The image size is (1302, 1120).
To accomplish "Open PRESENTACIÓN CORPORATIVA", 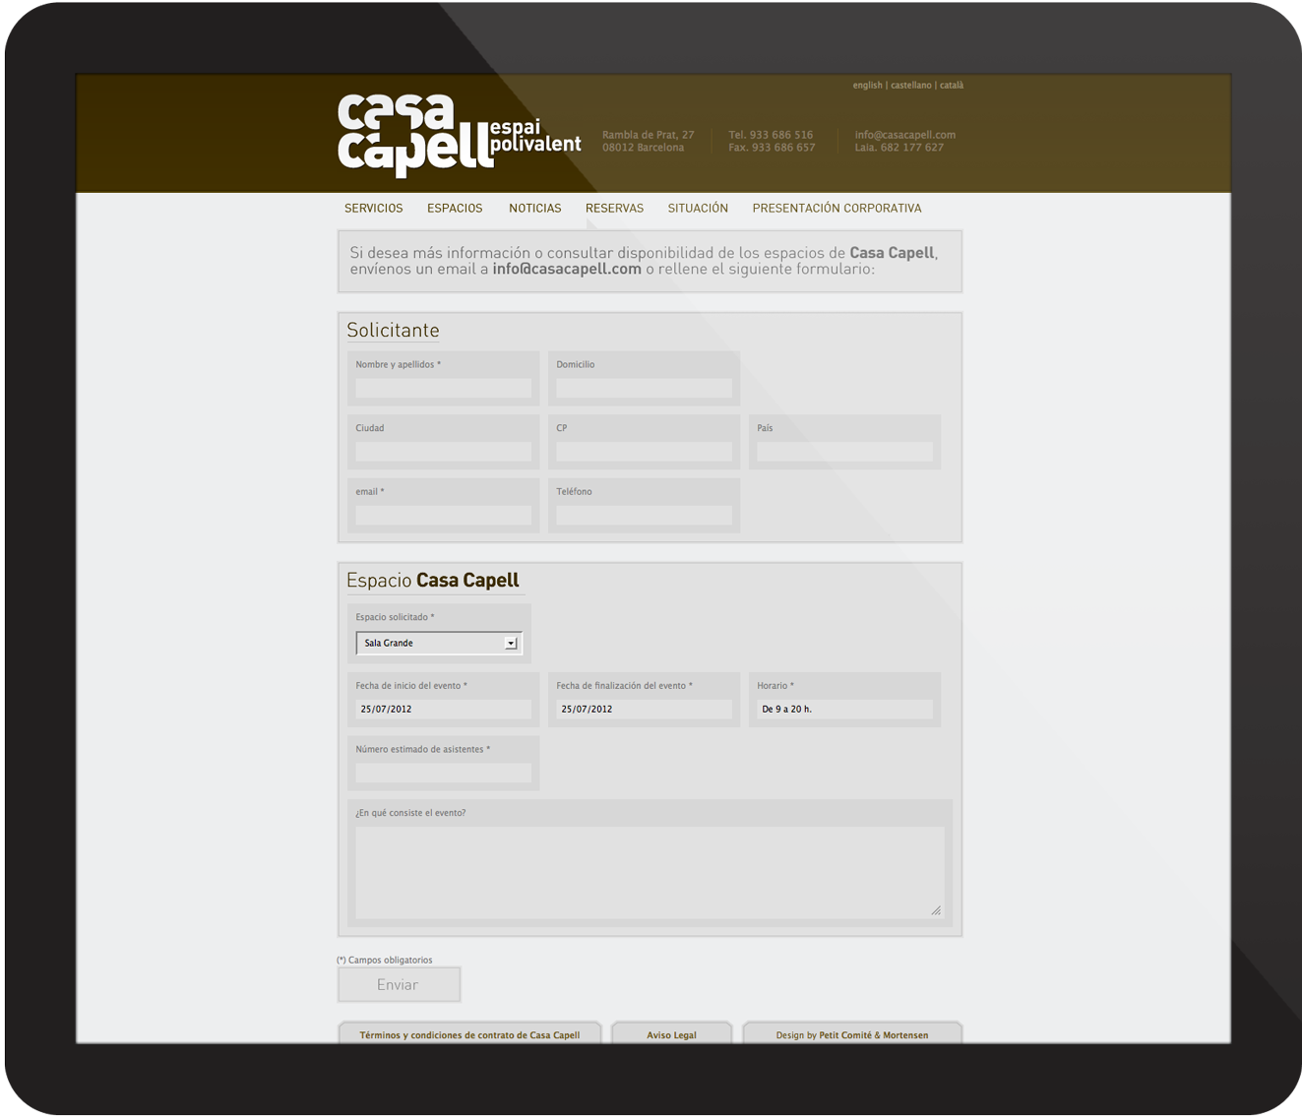I will coord(837,208).
